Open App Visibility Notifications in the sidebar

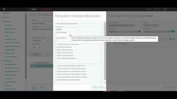(x=12, y=71)
